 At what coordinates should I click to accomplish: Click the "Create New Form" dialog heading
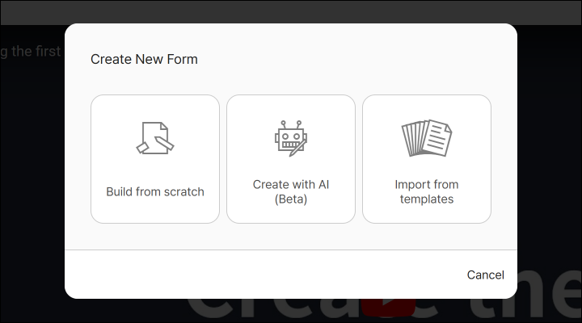click(144, 59)
